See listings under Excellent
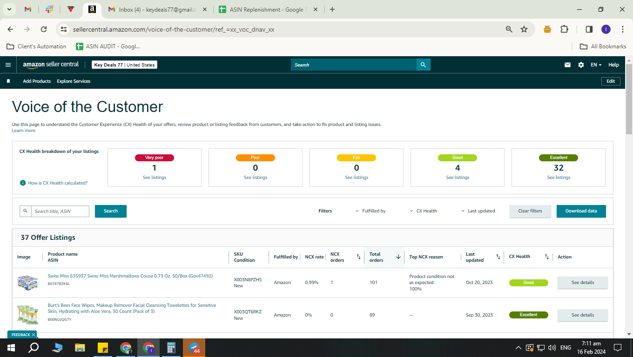633x357 pixels. tap(559, 178)
